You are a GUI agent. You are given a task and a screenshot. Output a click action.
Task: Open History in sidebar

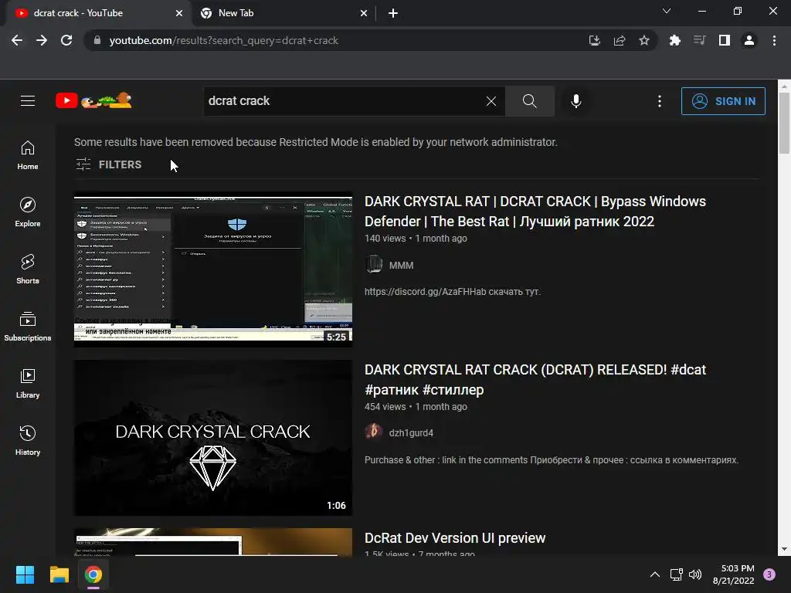pos(28,441)
